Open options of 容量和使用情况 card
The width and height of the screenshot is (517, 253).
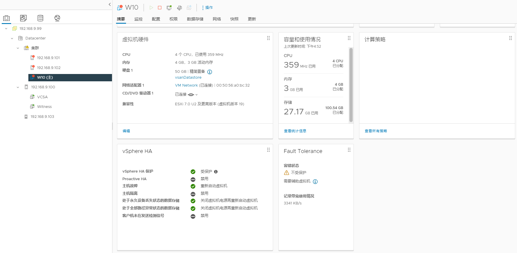pos(349,38)
